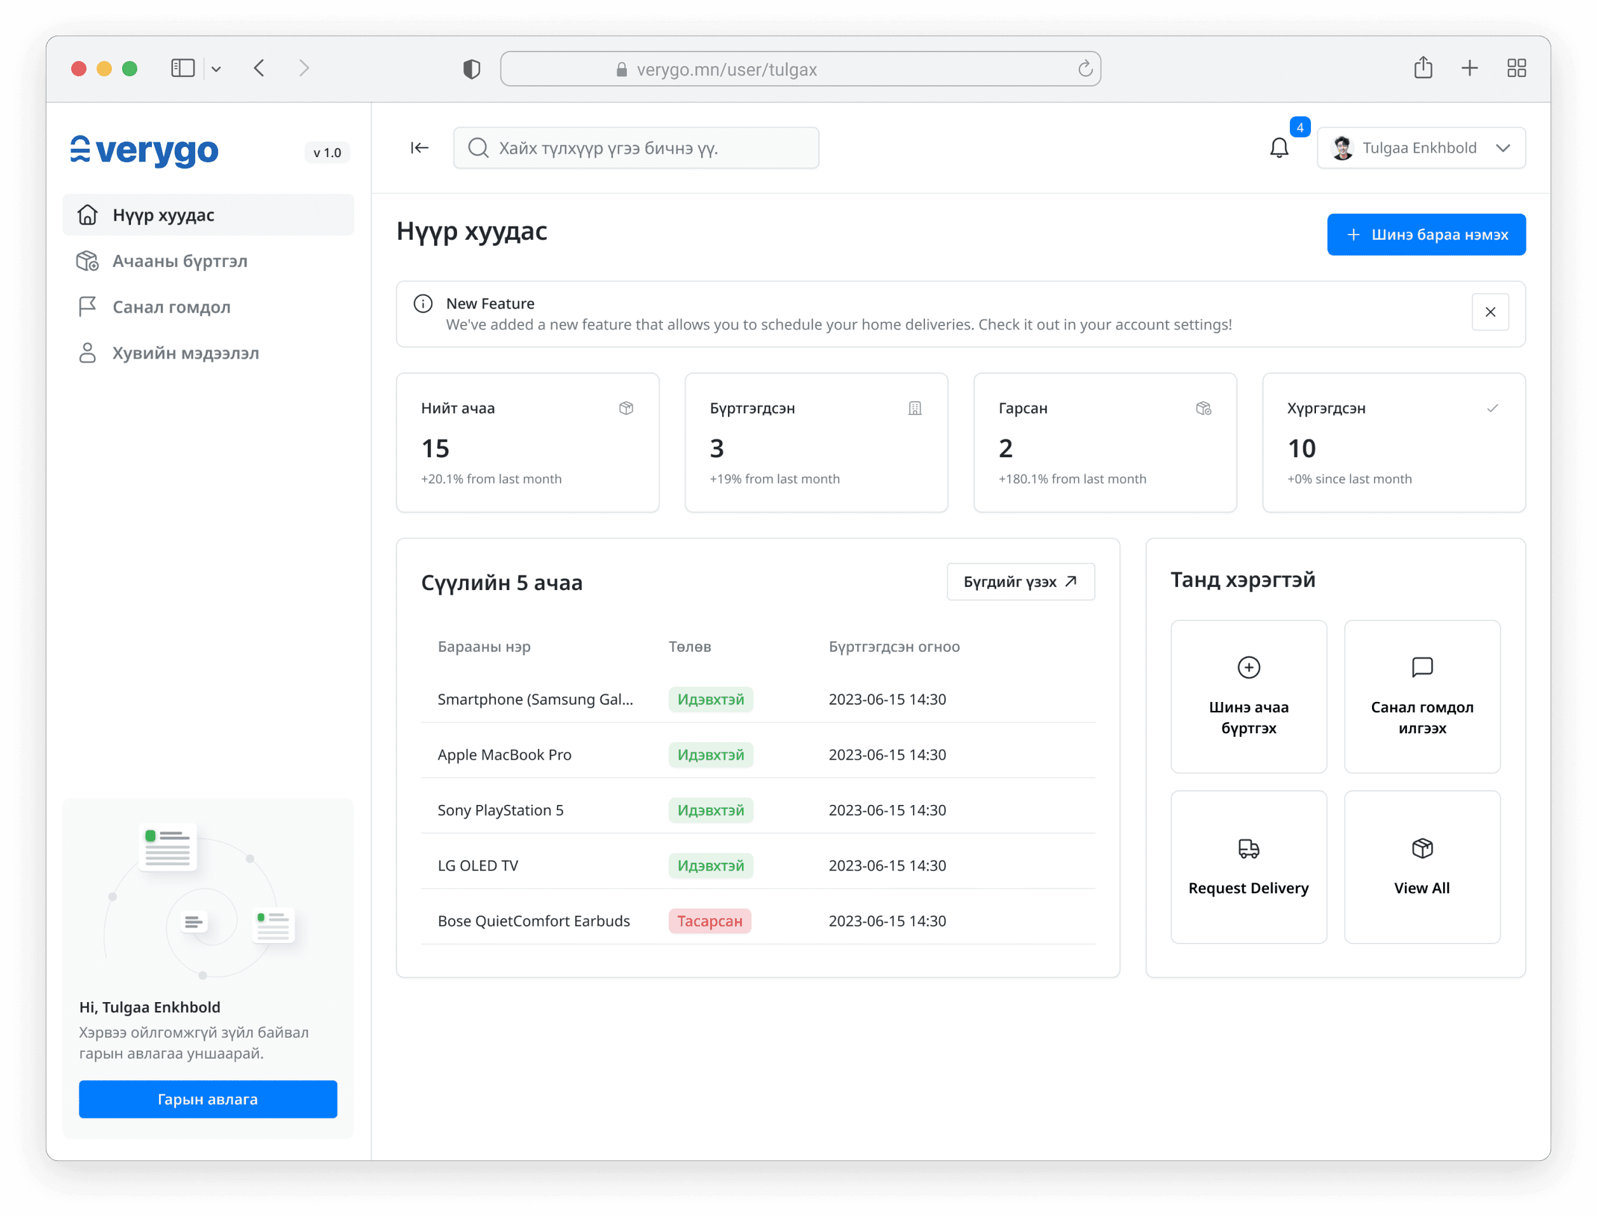Click the Бүгдийг үзэх link button

point(1020,582)
